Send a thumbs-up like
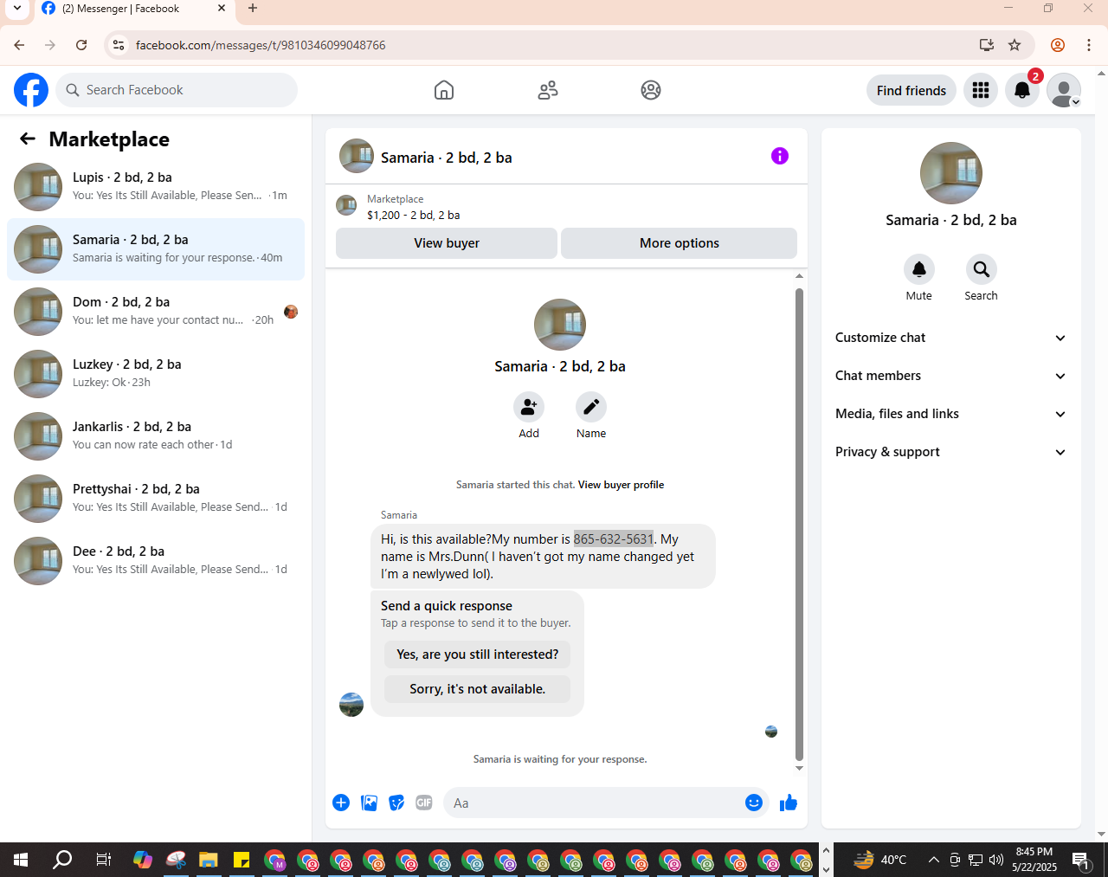 point(789,803)
